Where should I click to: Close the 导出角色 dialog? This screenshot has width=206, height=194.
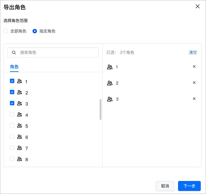point(197,7)
